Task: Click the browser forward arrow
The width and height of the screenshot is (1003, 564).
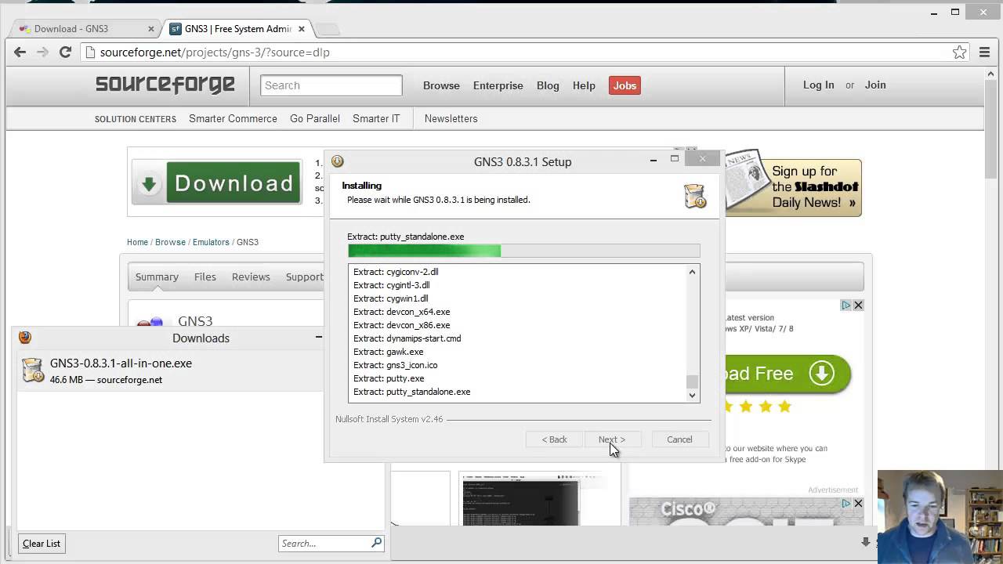Action: [x=42, y=52]
